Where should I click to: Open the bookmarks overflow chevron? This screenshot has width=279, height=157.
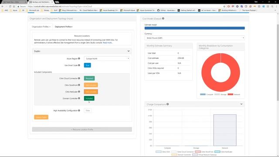(276, 10)
